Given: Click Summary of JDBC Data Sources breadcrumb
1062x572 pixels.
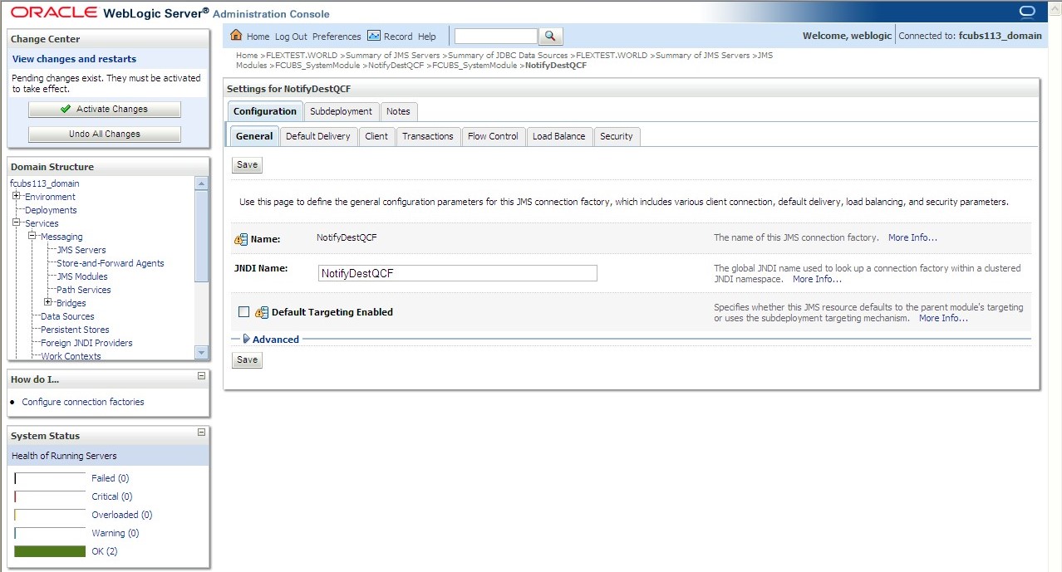Looking at the screenshot, I should click(508, 56).
